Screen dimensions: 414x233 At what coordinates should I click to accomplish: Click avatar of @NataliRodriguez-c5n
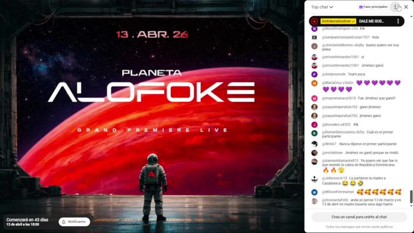(314, 28)
